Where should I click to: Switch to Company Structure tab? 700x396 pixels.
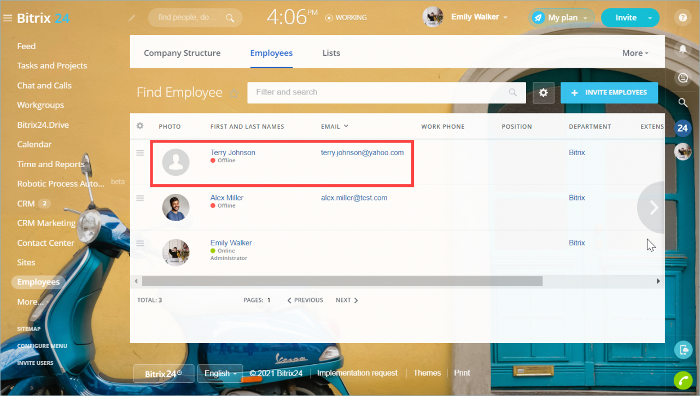tap(182, 53)
